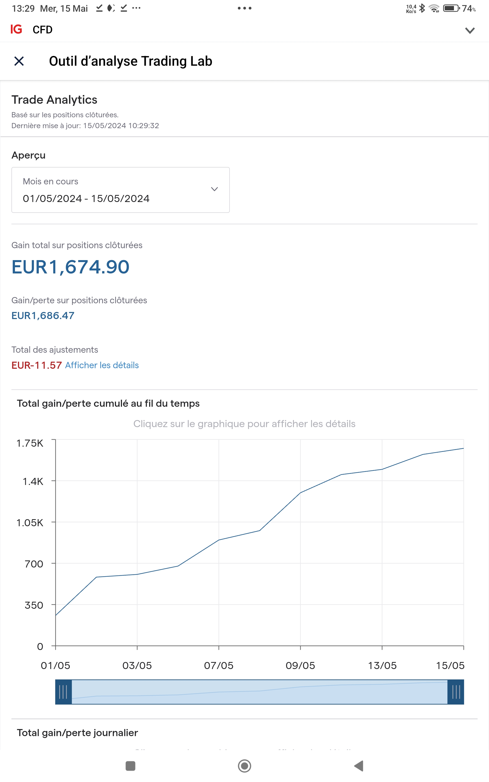Click right handle of chart range slider

(x=456, y=692)
